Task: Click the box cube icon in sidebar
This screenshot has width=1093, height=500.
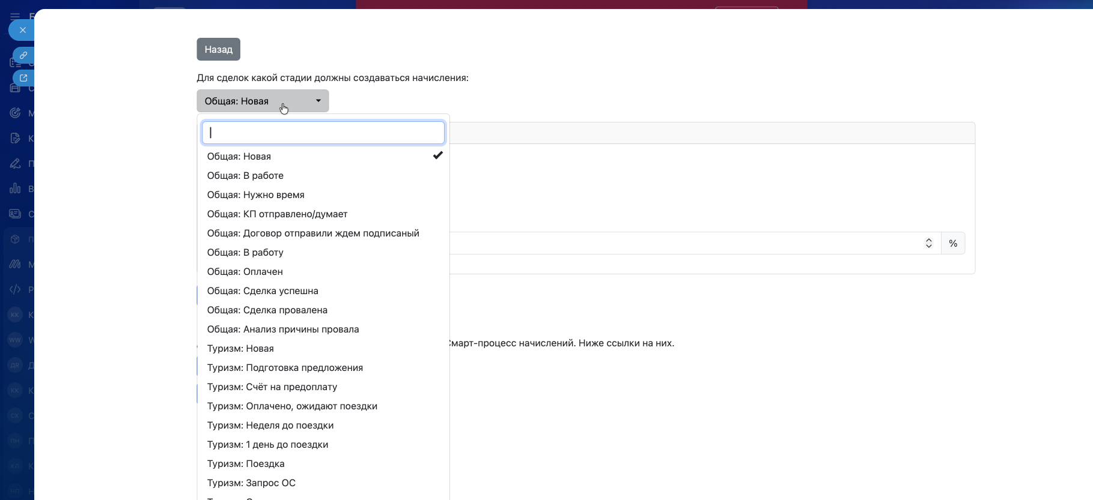Action: click(x=15, y=239)
